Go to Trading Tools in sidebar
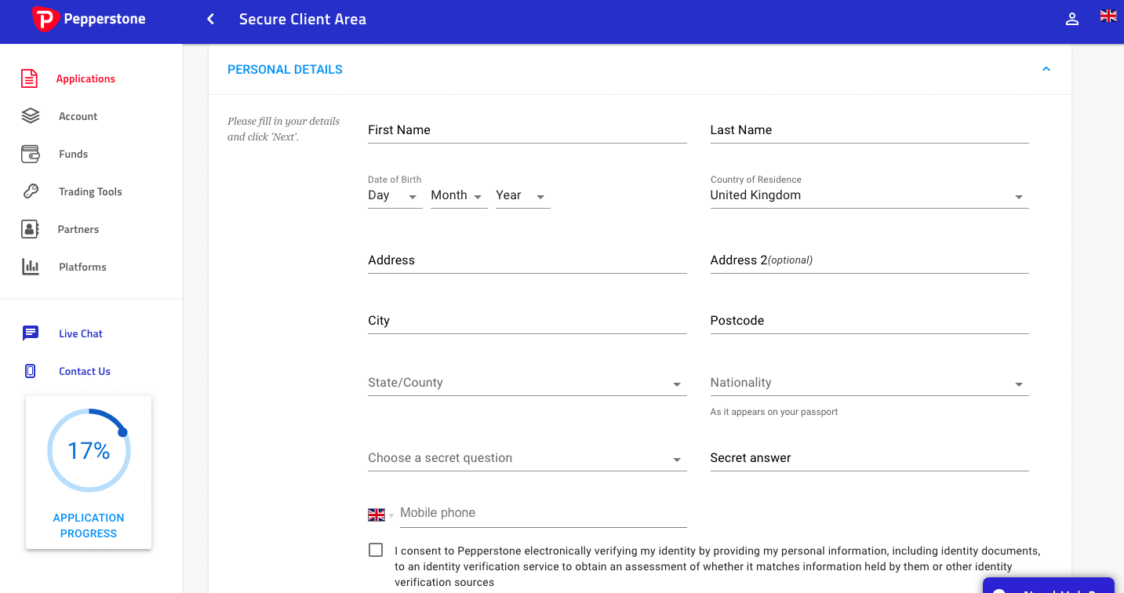Image resolution: width=1124 pixels, height=593 pixels. pos(90,191)
